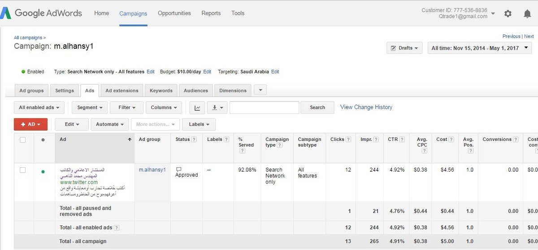Click the Google AdWords logo
This screenshot has height=250, width=538.
pyautogui.click(x=41, y=13)
